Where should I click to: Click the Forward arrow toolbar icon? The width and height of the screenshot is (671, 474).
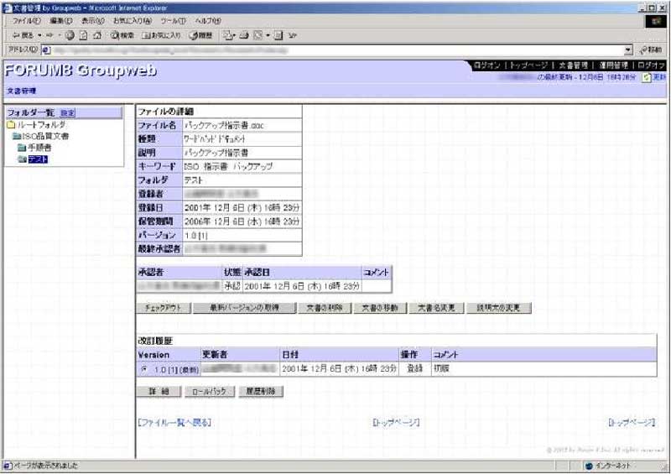(49, 35)
